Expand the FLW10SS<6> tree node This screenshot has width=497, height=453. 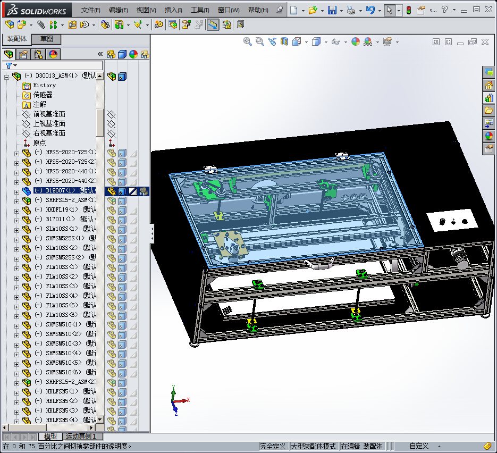(x=16, y=316)
